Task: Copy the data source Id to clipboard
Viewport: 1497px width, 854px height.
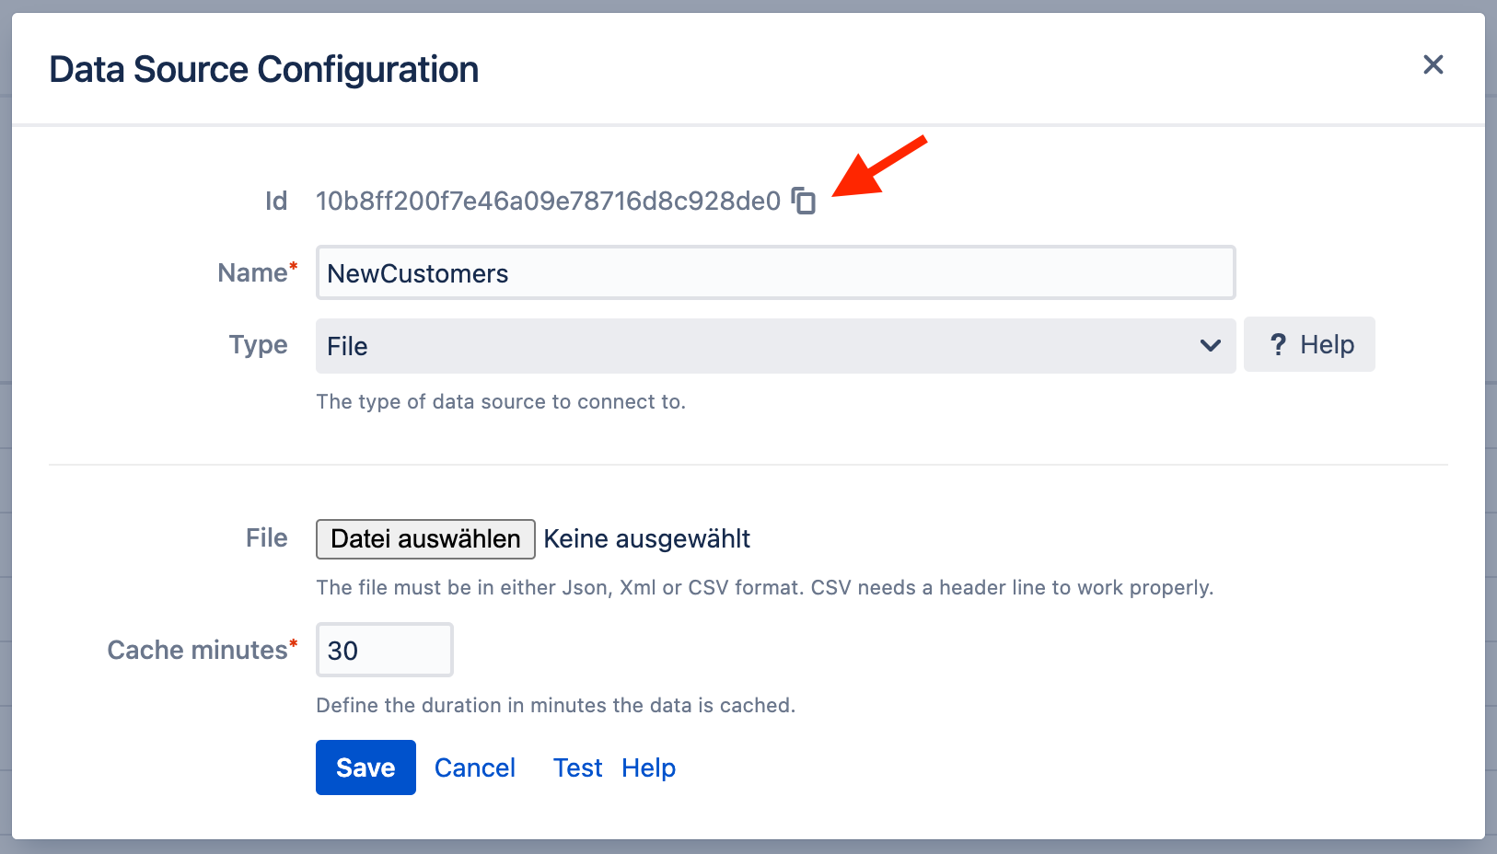Action: tap(804, 201)
